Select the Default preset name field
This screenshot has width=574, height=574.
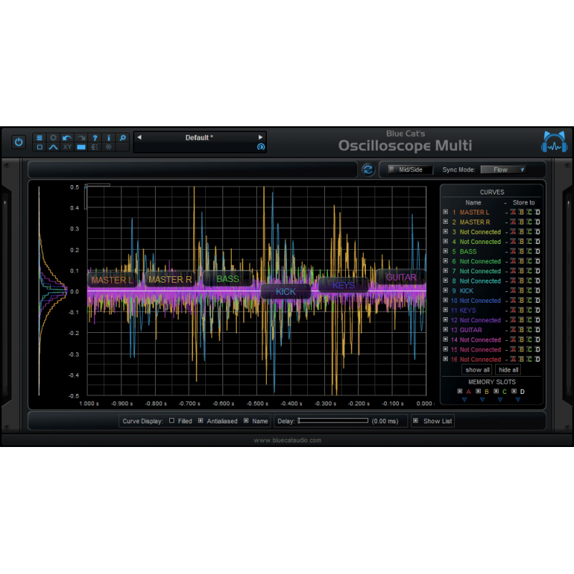click(x=199, y=138)
